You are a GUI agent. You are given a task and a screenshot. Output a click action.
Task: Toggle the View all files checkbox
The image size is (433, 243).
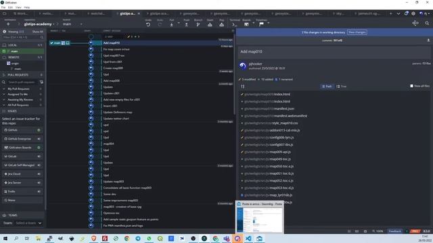411,86
